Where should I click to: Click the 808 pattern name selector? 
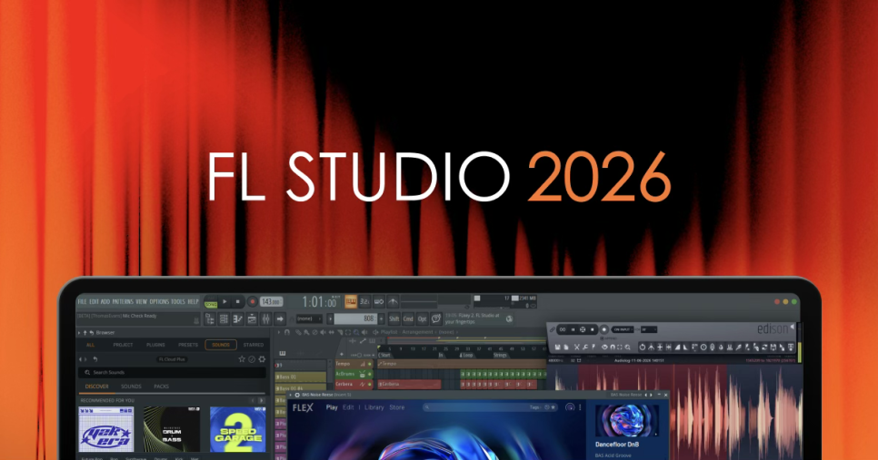(x=355, y=318)
